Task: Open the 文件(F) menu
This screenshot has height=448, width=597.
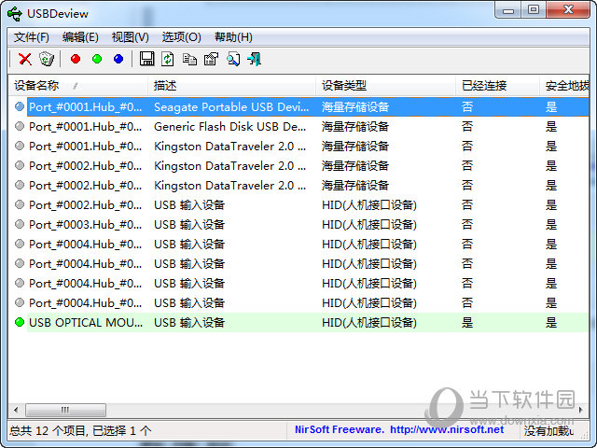Action: coord(32,37)
